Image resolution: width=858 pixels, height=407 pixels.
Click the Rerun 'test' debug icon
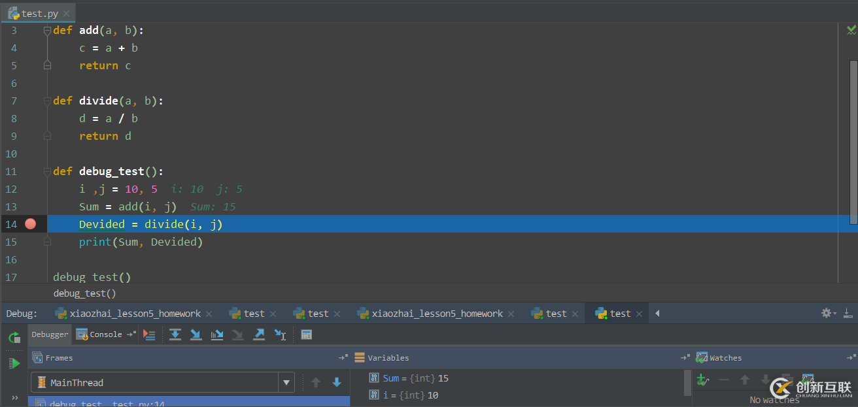(14, 338)
